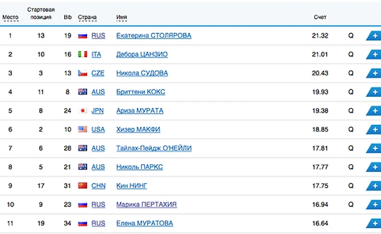381x234 pixels.
Task: Open the AUS link for Николь ПАРКС
Action: 98,167
